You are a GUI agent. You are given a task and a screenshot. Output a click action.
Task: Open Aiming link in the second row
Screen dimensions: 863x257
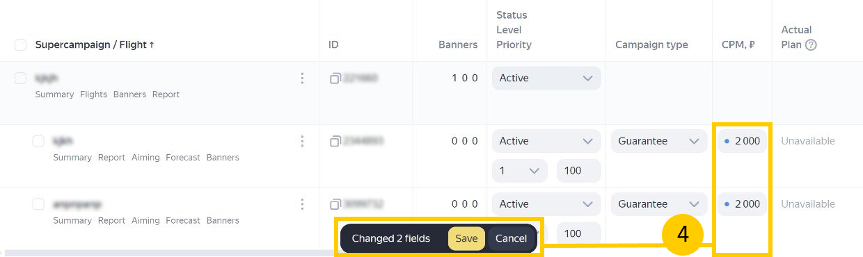coord(145,158)
